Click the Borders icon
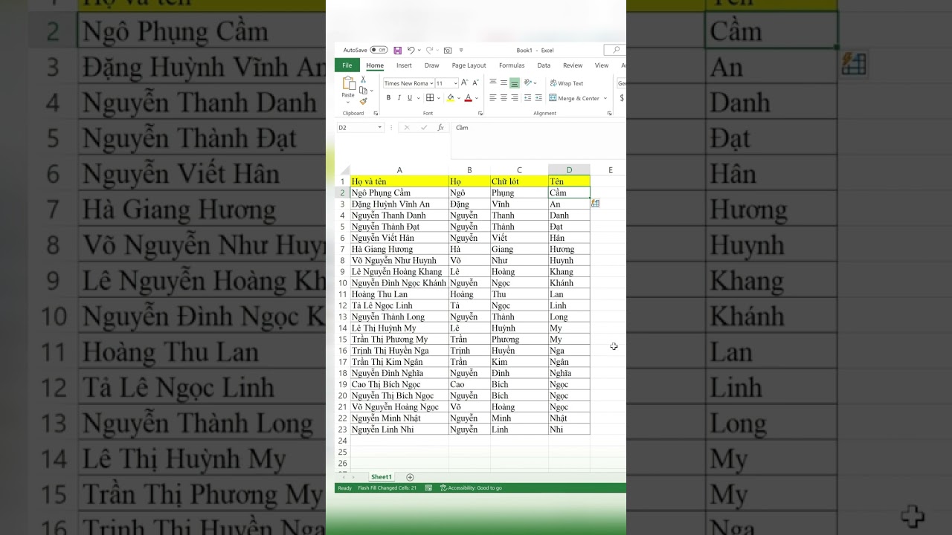952x535 pixels. click(x=429, y=98)
